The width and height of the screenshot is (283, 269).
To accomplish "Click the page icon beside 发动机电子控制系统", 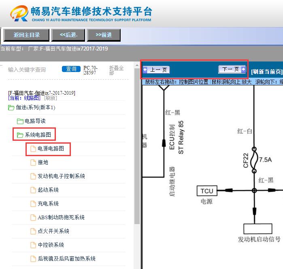I will pos(33,176).
